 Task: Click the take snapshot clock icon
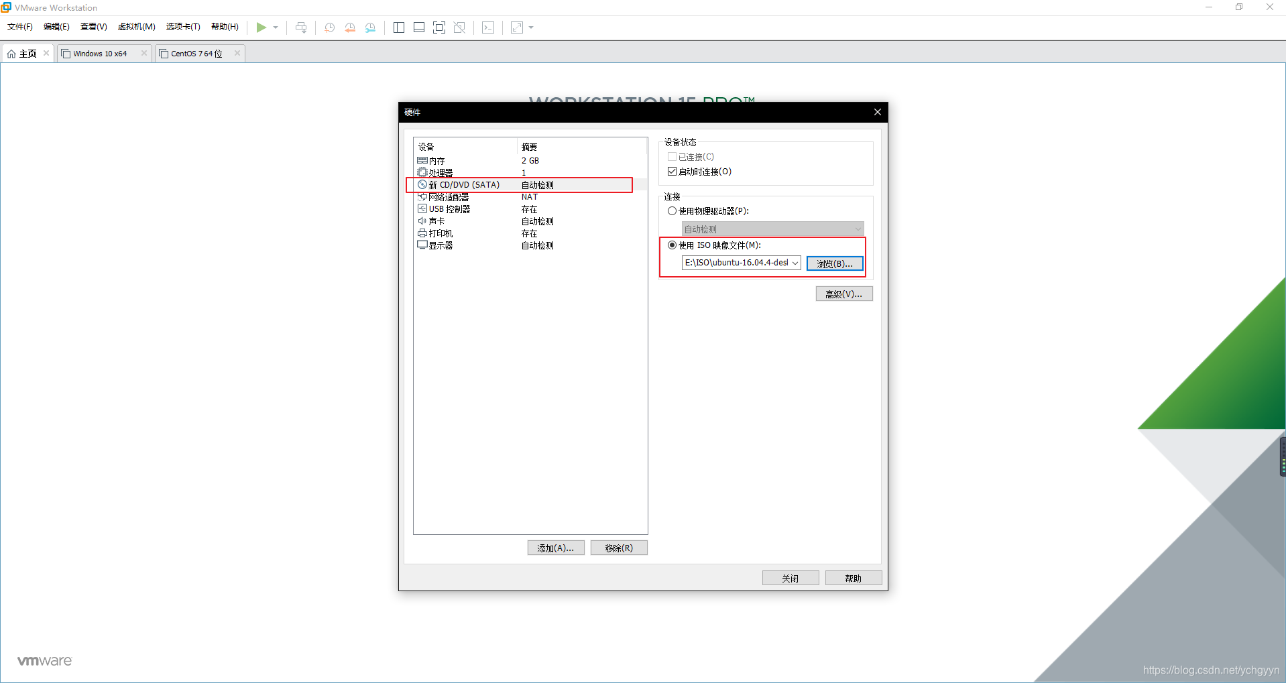pos(329,27)
